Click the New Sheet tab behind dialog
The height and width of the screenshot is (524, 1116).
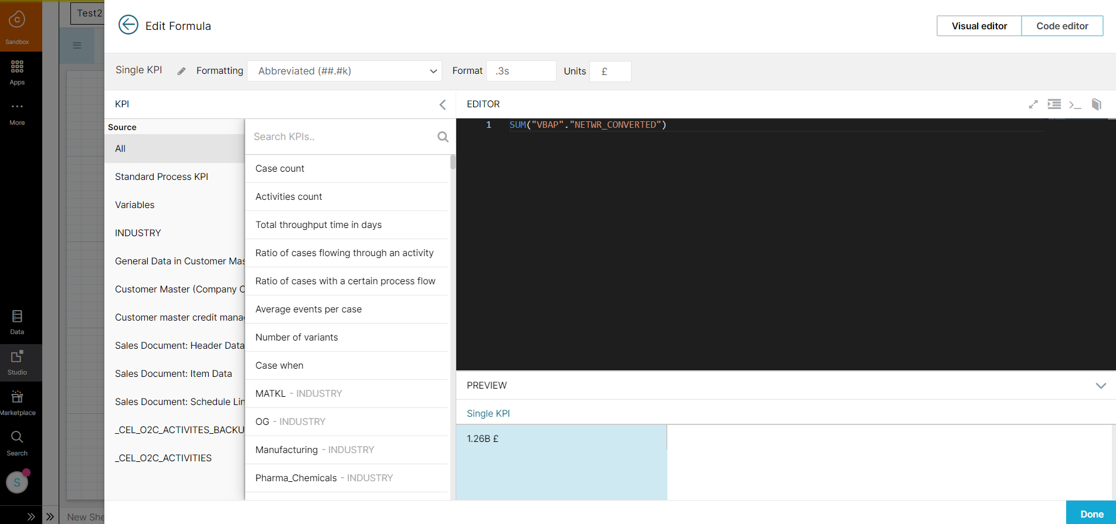pos(85,516)
